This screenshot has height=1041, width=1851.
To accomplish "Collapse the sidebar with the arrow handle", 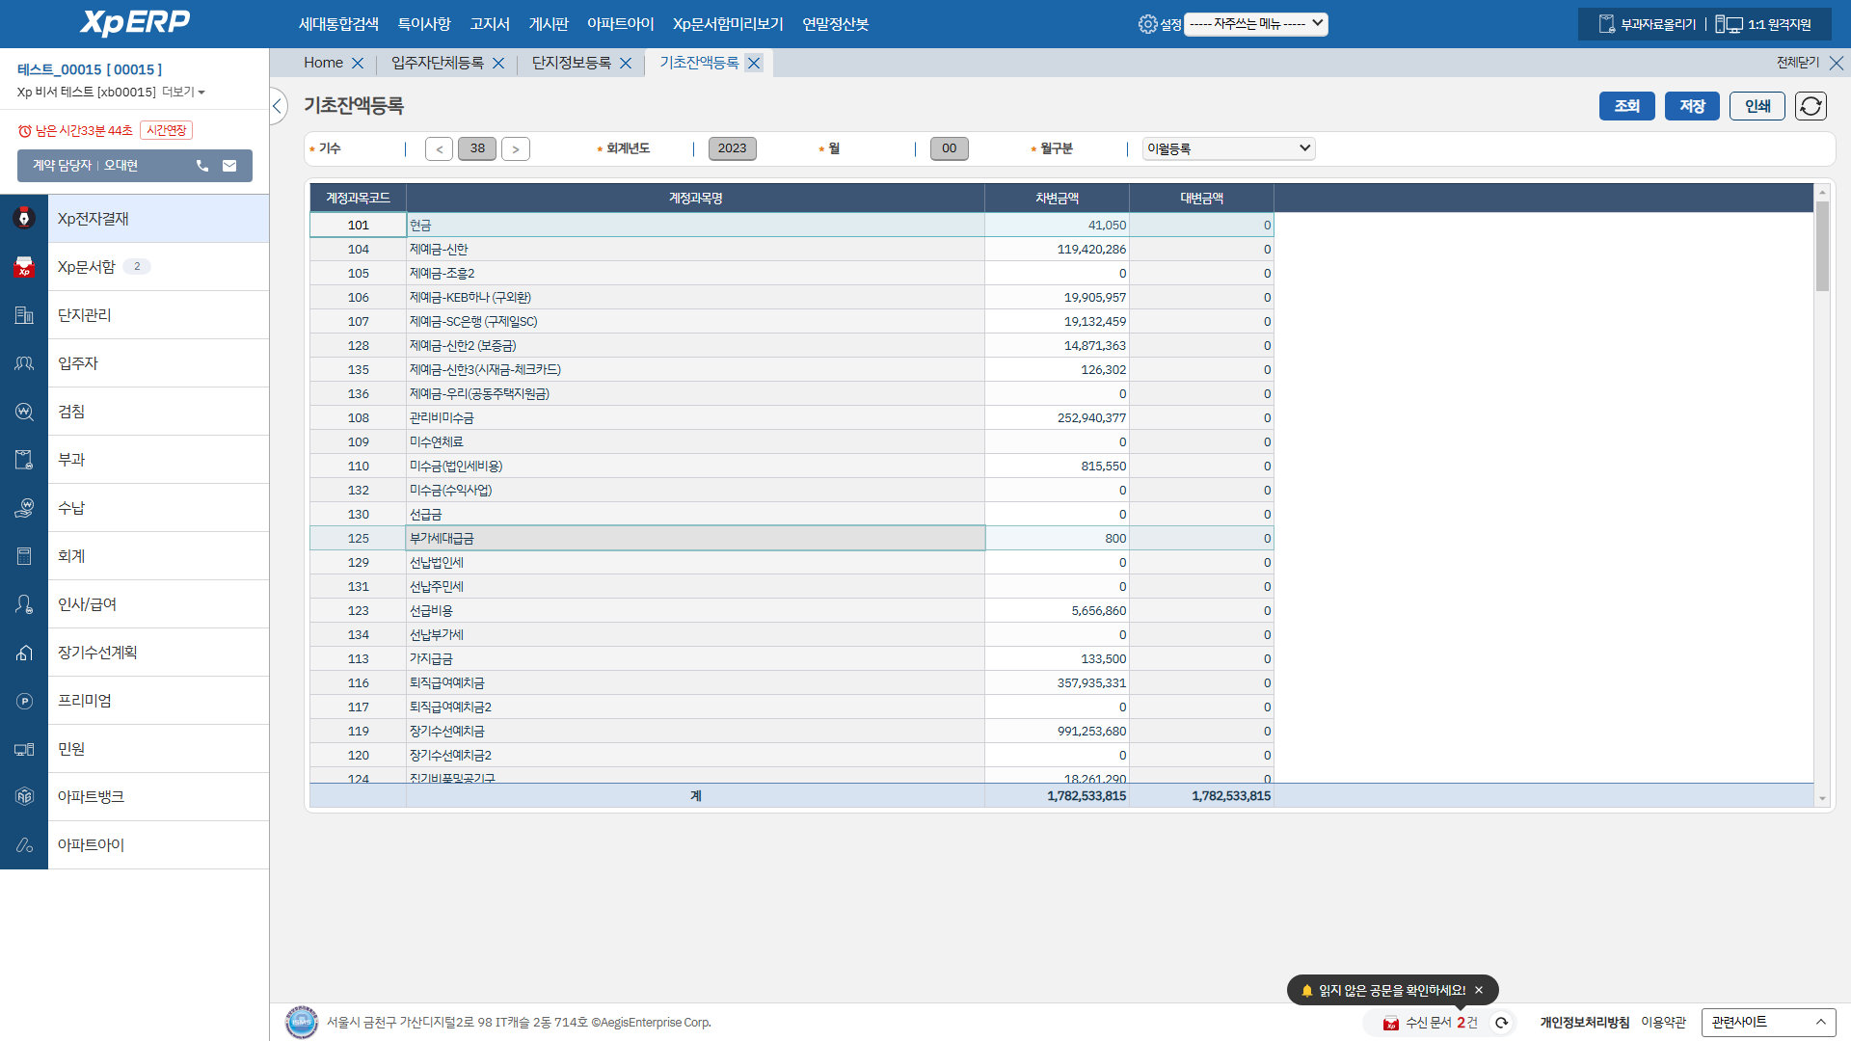I will click(x=278, y=106).
